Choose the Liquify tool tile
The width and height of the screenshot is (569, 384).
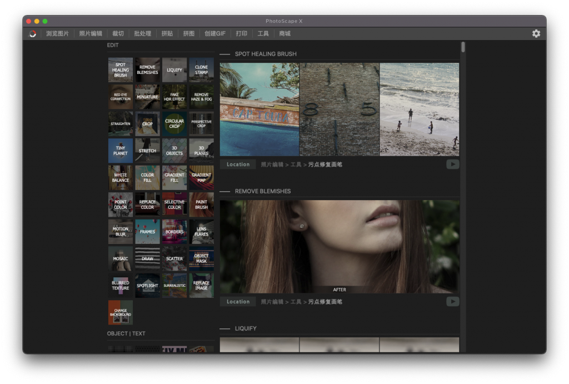174,69
